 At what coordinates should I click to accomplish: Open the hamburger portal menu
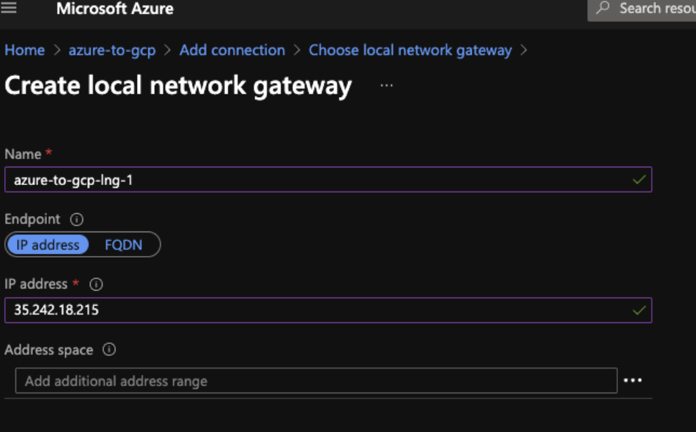pos(9,8)
